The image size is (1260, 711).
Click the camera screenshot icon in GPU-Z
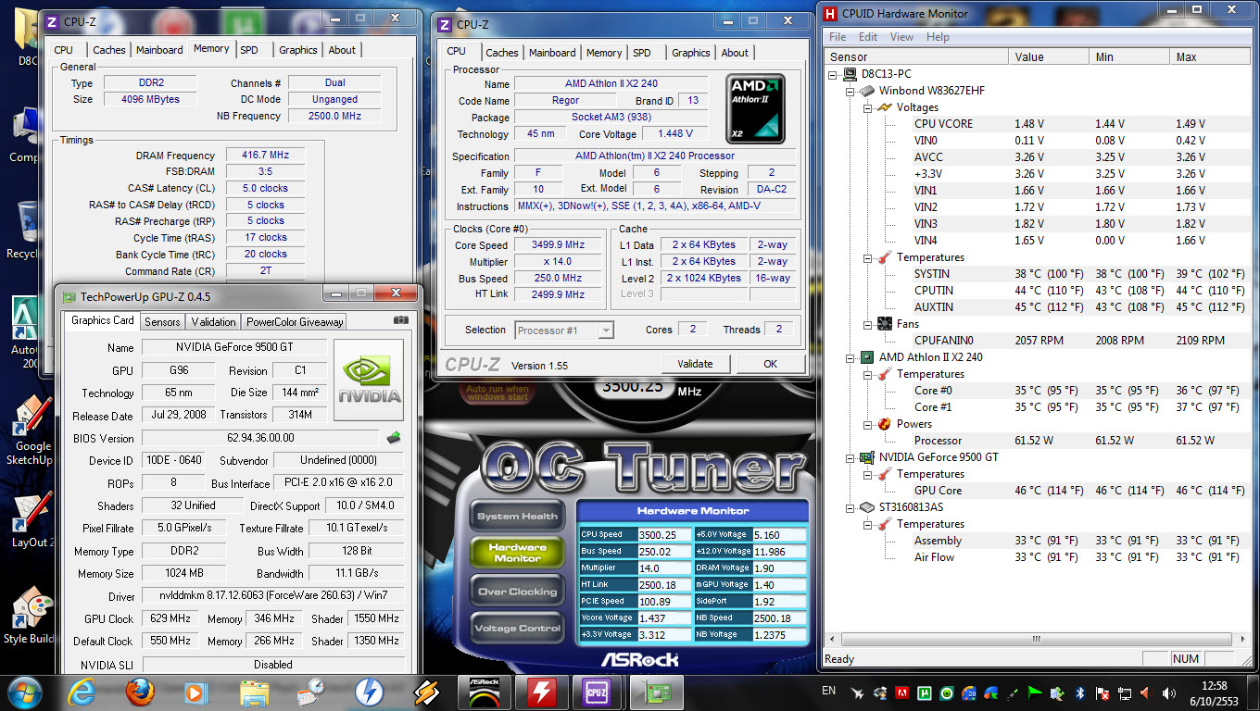tap(400, 320)
